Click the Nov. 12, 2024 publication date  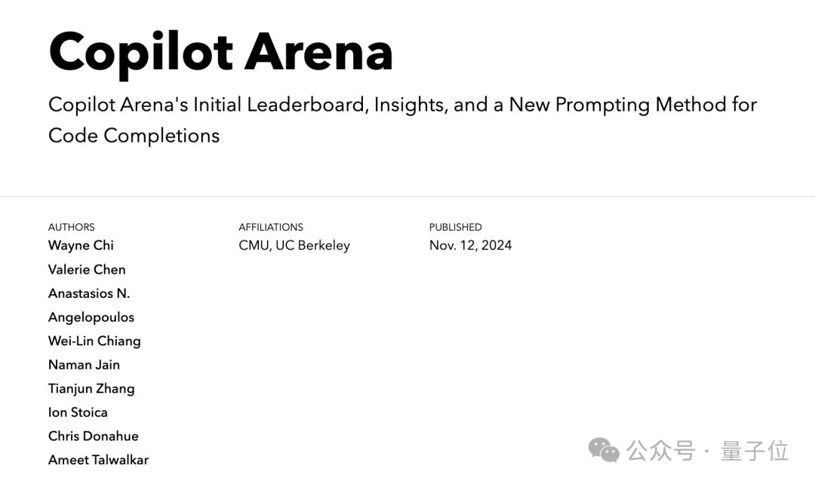(x=470, y=245)
